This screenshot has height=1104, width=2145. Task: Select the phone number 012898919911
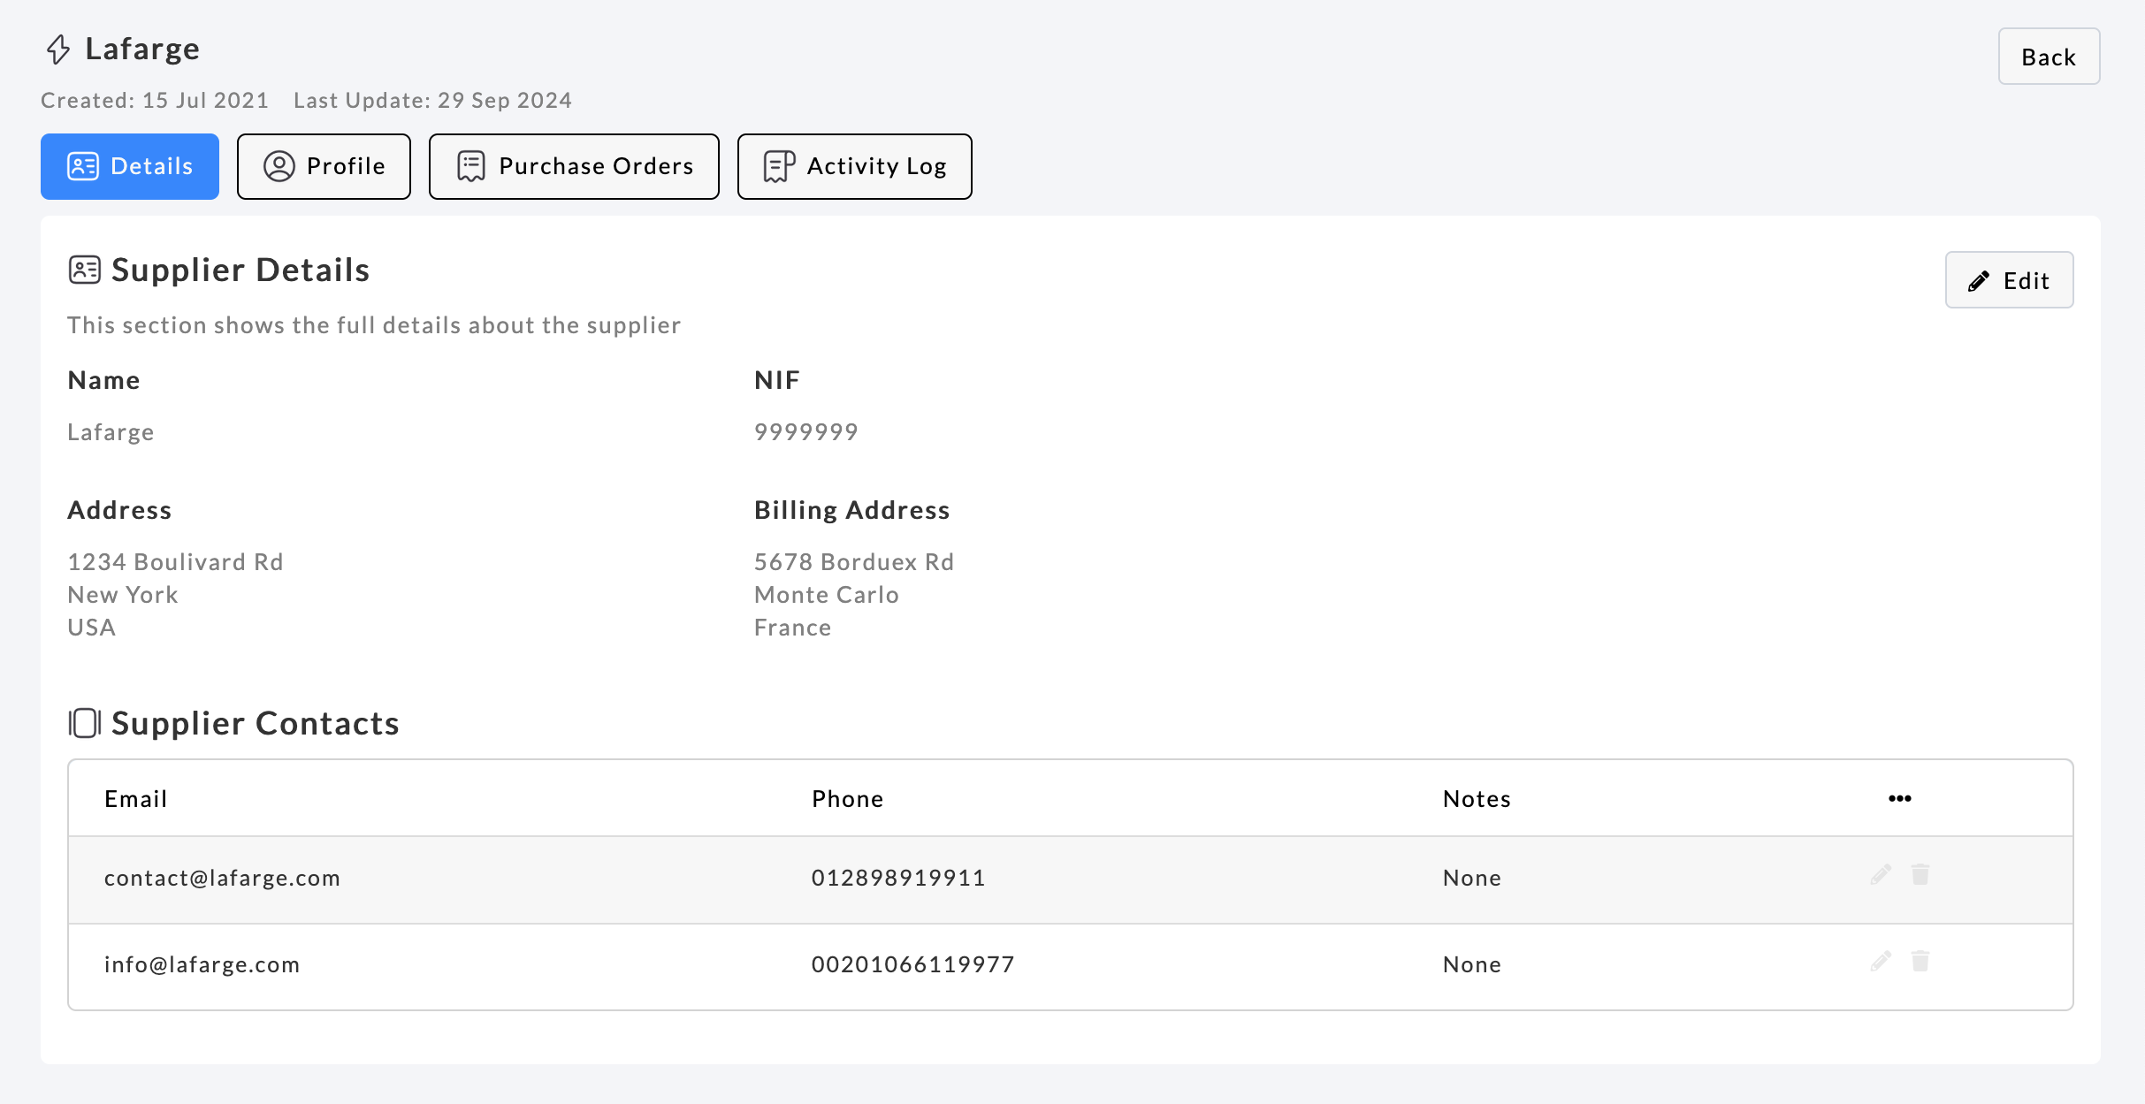[x=898, y=878]
